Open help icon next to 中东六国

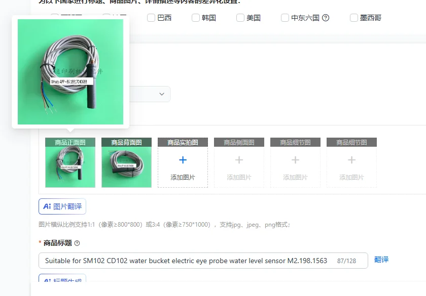tap(326, 18)
